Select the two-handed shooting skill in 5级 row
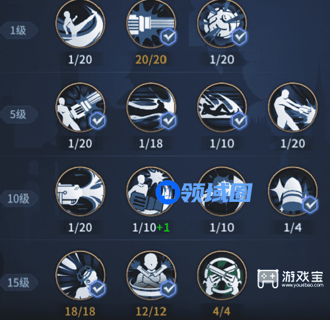The image size is (330, 320). [x=293, y=108]
